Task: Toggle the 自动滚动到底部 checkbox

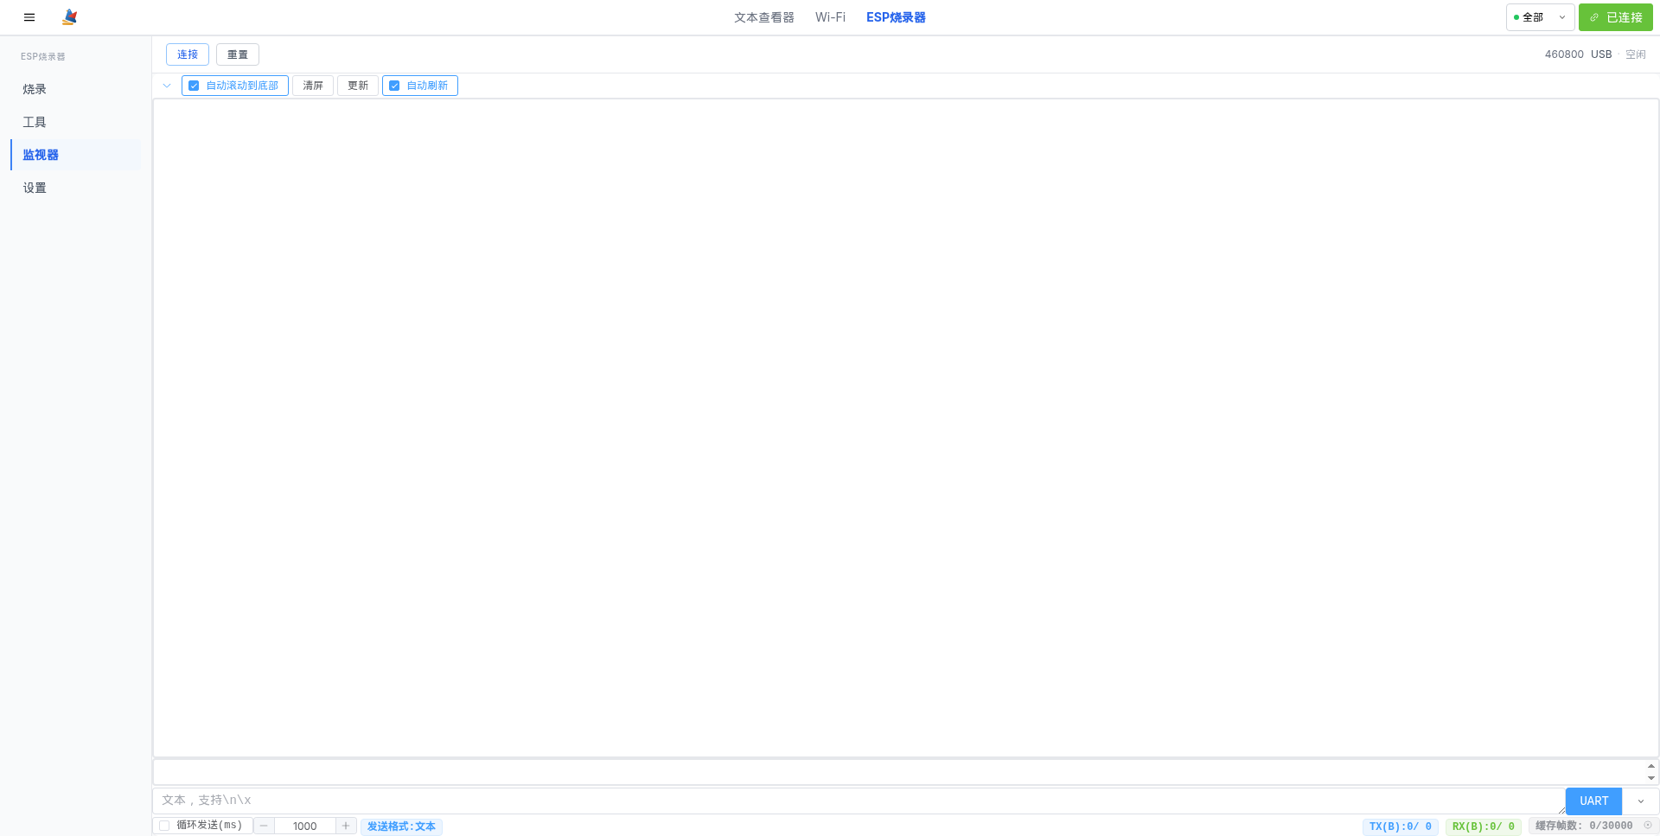Action: (195, 86)
